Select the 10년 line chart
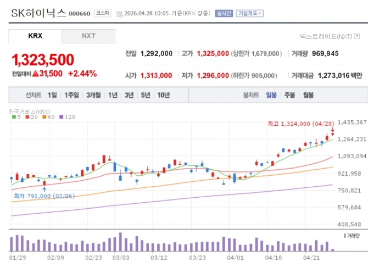Viewport: 368px width, 267px height. point(163,95)
